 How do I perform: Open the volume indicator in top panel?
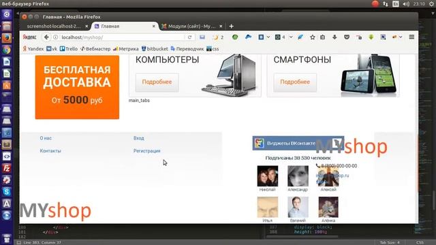(406, 4)
